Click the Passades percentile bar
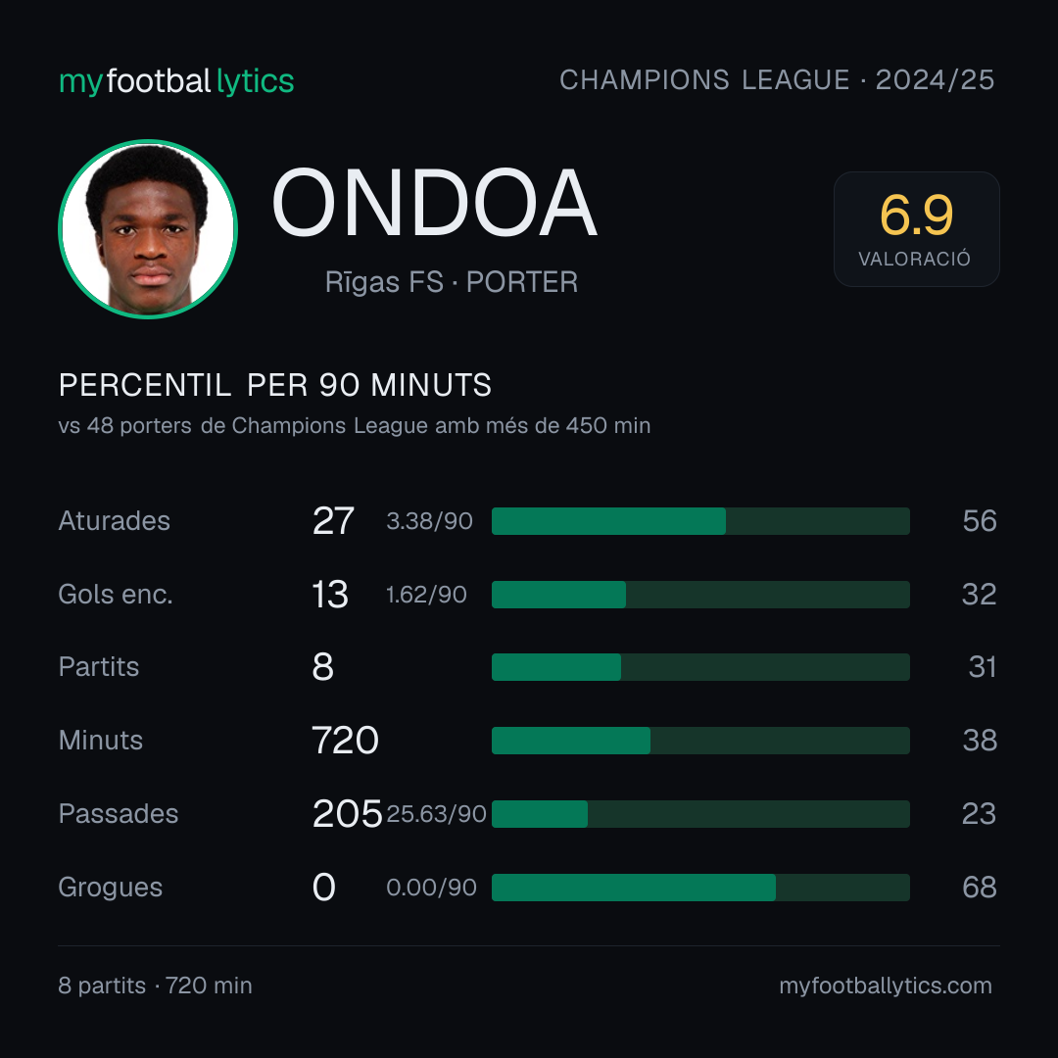Image resolution: width=1058 pixels, height=1058 pixels. pos(700,814)
